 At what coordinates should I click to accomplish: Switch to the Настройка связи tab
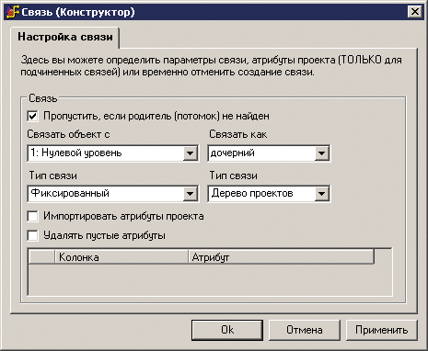65,37
